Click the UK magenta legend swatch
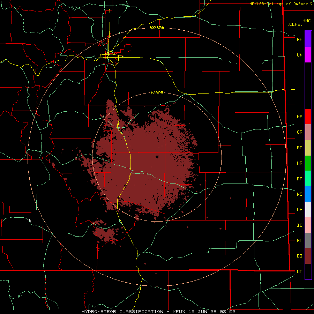This screenshot has height=314, width=314. [x=308, y=55]
